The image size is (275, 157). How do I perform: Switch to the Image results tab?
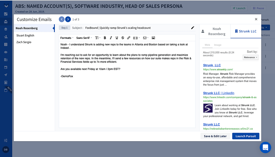coord(218,45)
